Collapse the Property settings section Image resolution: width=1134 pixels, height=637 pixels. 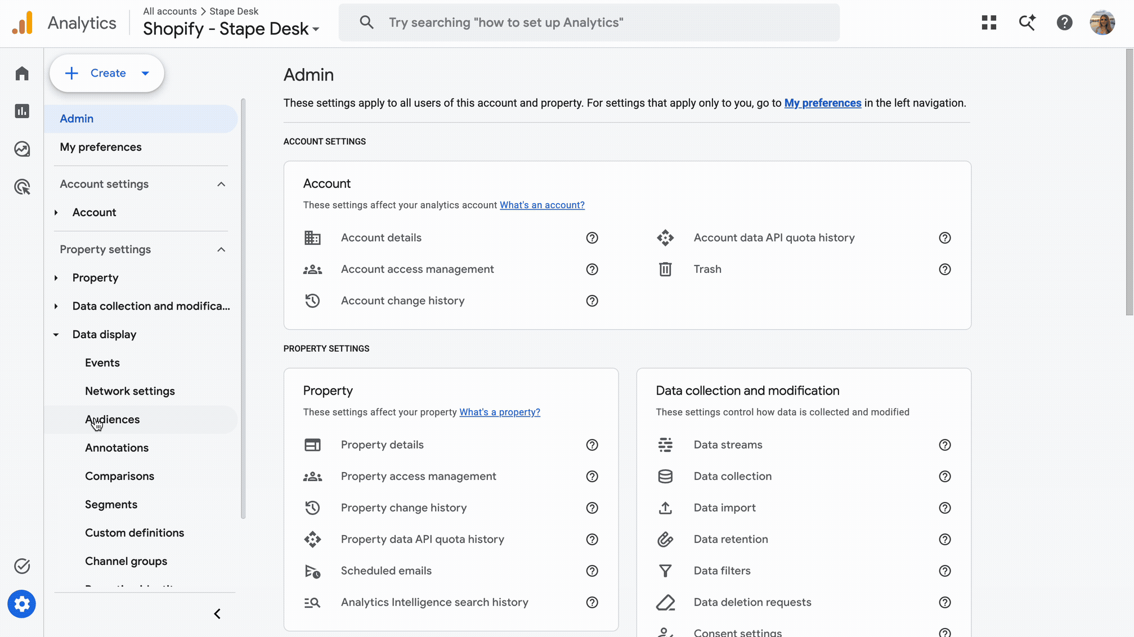pyautogui.click(x=221, y=250)
